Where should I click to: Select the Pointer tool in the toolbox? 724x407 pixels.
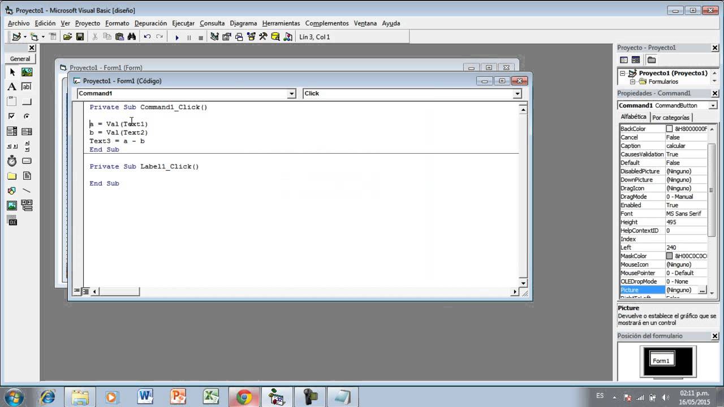coord(12,72)
